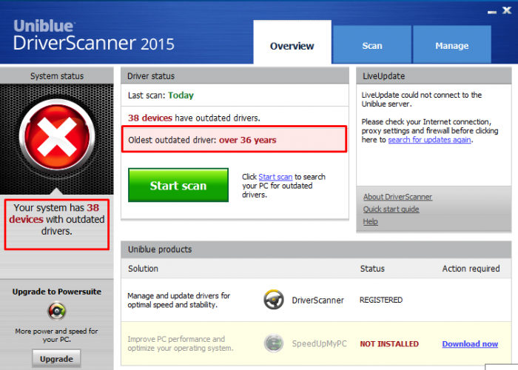Click the Uniblue DriverScanner 2015 logo
The width and height of the screenshot is (518, 370).
tap(93, 36)
